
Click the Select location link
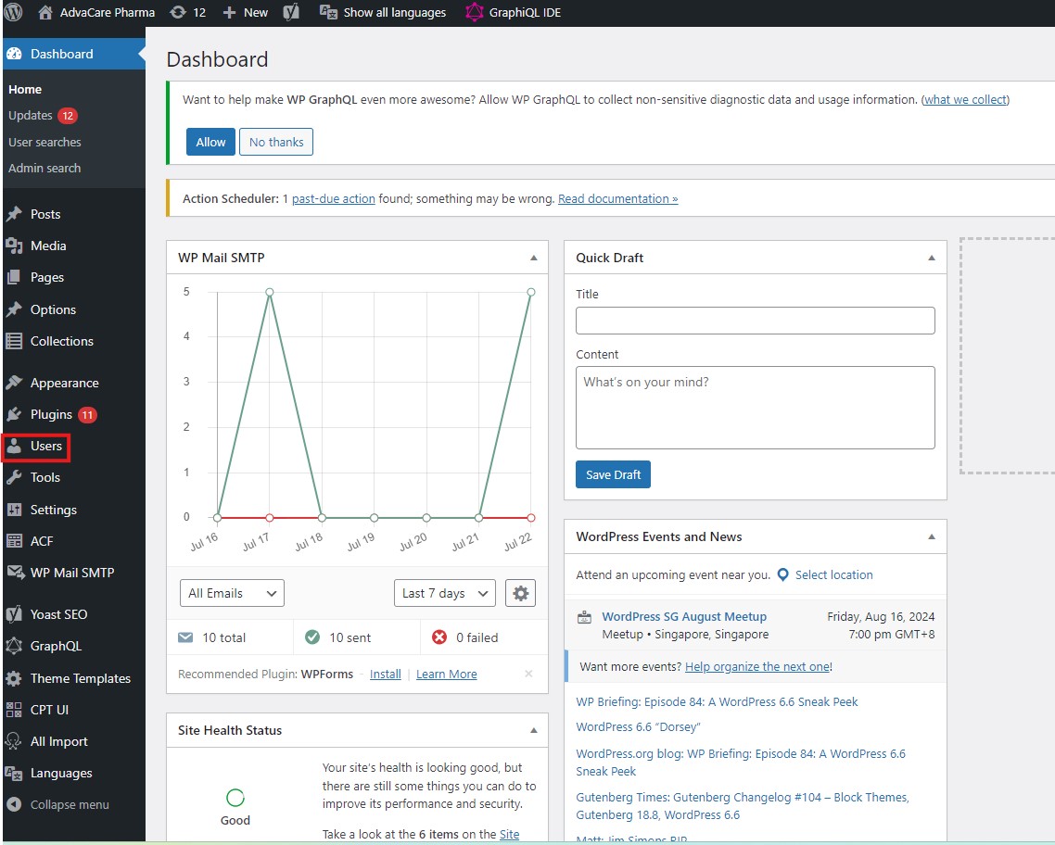click(834, 574)
